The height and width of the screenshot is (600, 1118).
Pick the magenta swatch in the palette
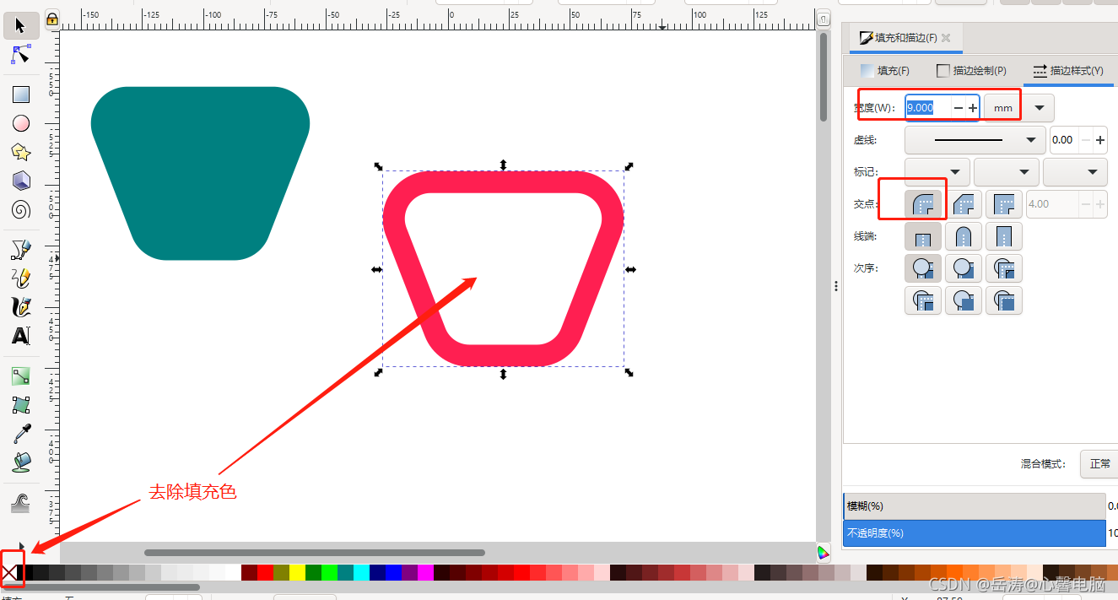click(x=425, y=573)
